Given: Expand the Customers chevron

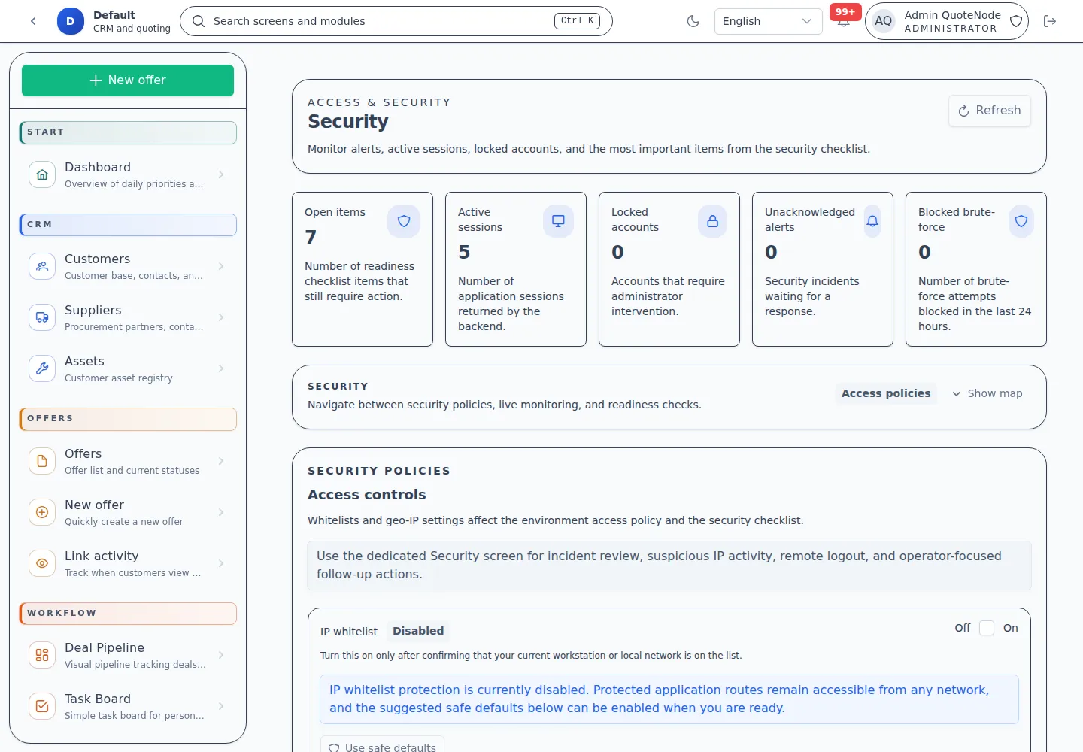Looking at the screenshot, I should [221, 266].
